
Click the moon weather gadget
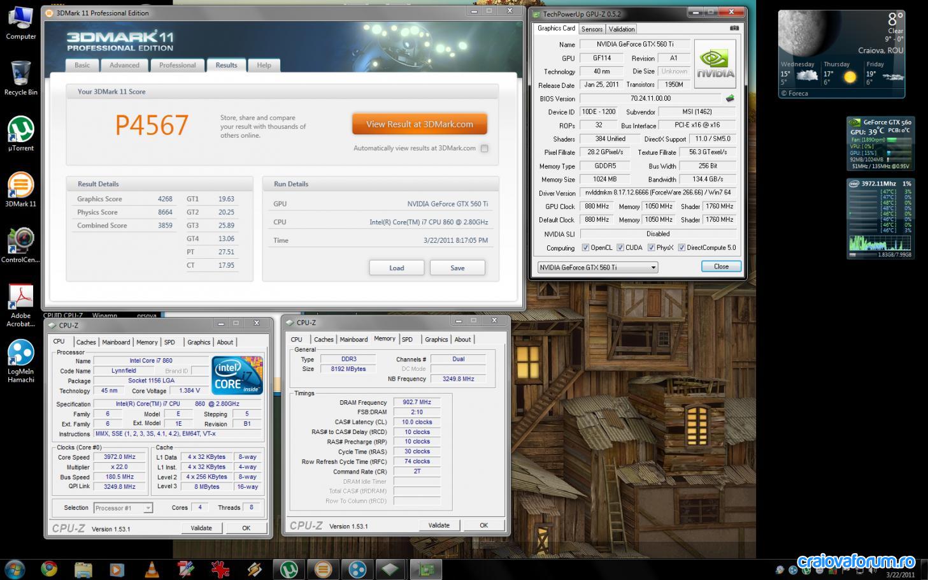click(x=841, y=54)
